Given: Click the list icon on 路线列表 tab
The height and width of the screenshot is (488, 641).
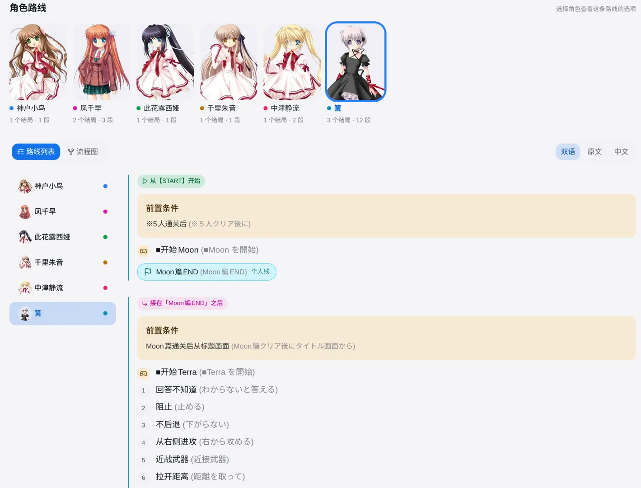Looking at the screenshot, I should point(20,152).
